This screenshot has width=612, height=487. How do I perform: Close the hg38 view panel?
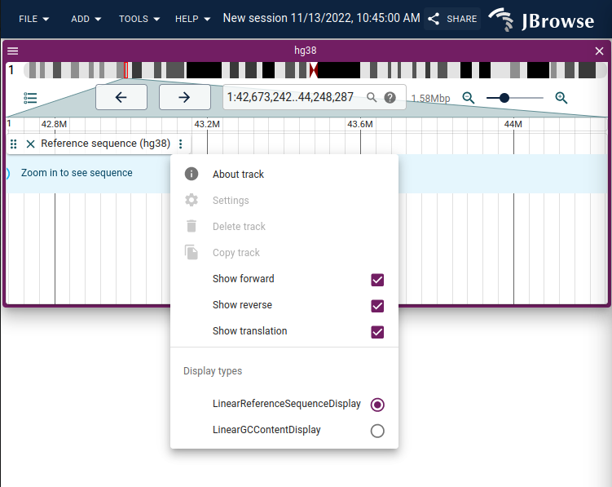[599, 51]
